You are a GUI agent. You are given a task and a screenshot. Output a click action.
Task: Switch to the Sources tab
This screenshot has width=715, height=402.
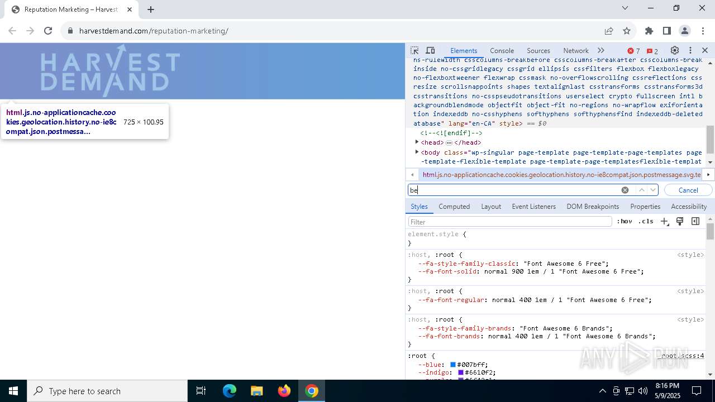pyautogui.click(x=538, y=50)
